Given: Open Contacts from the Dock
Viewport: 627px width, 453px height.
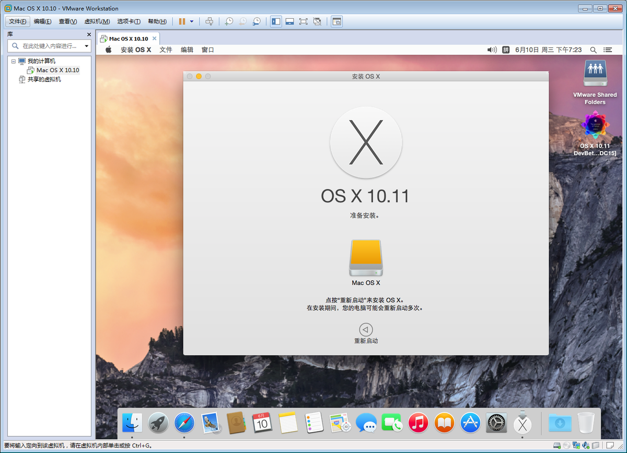Looking at the screenshot, I should pyautogui.click(x=236, y=422).
